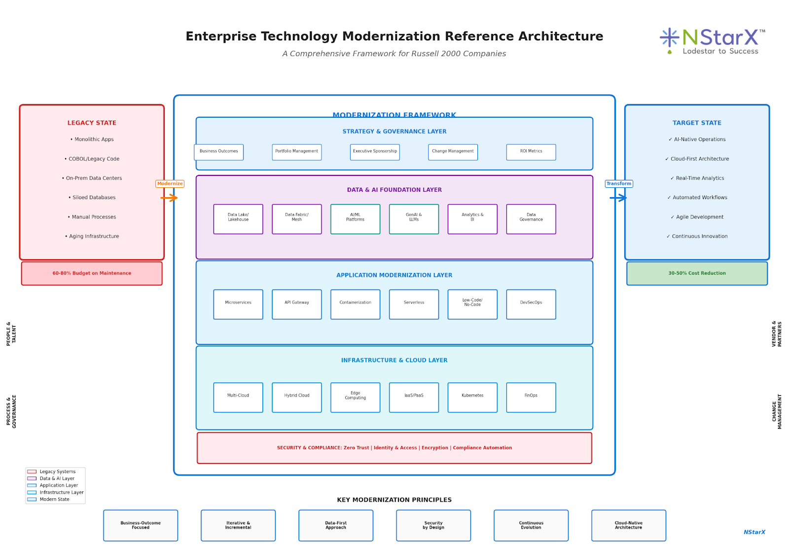
Task: Click the NStarX text in the bottom-right corner
Action: (754, 532)
